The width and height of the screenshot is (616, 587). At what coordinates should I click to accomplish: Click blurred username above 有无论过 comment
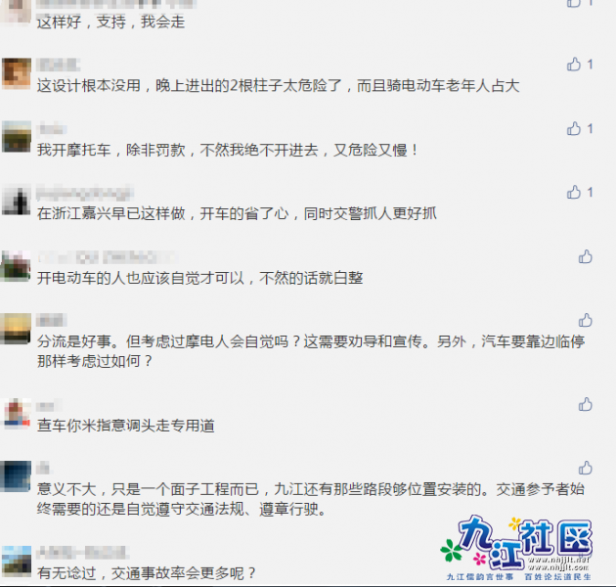click(82, 553)
